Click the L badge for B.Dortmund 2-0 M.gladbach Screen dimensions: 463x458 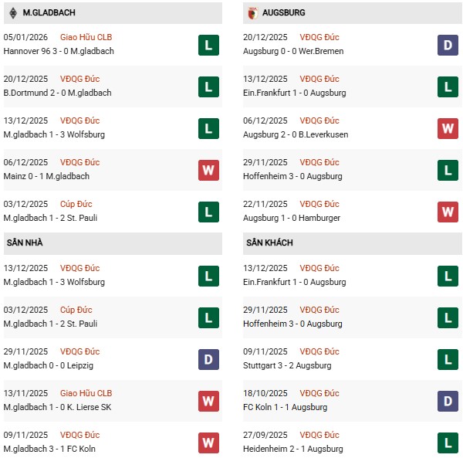[x=208, y=87]
